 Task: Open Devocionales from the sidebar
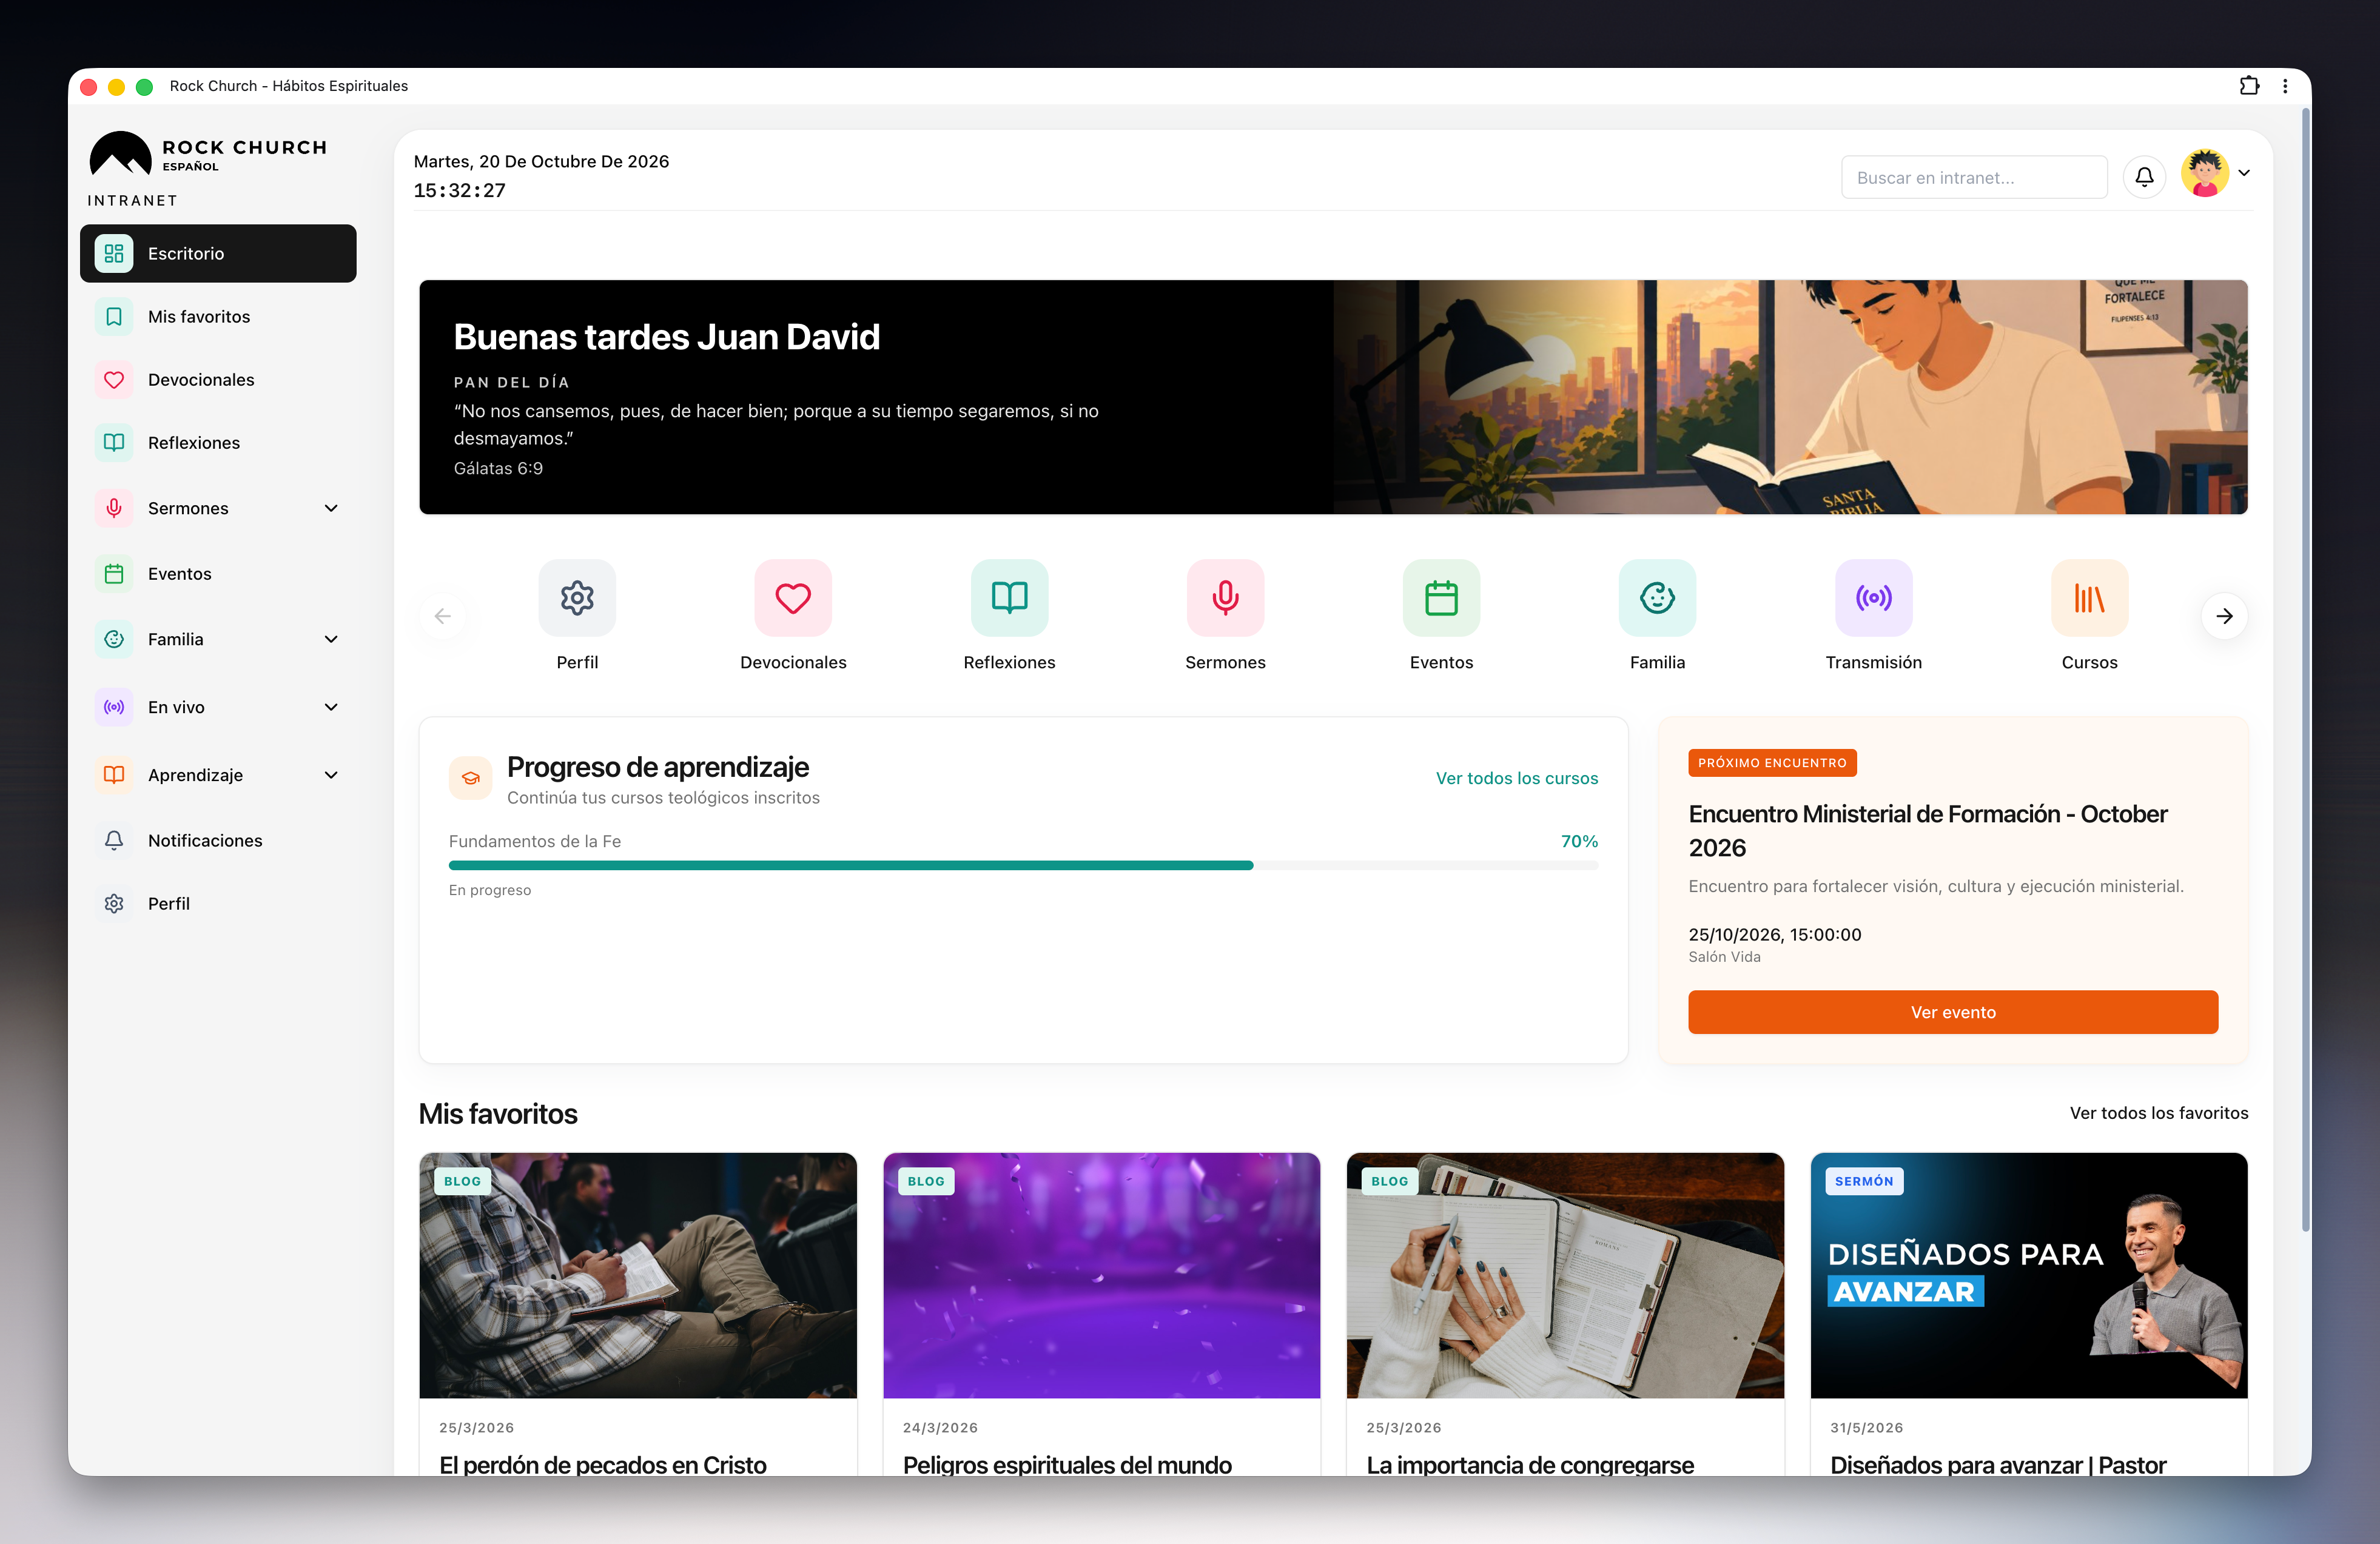(x=218, y=379)
